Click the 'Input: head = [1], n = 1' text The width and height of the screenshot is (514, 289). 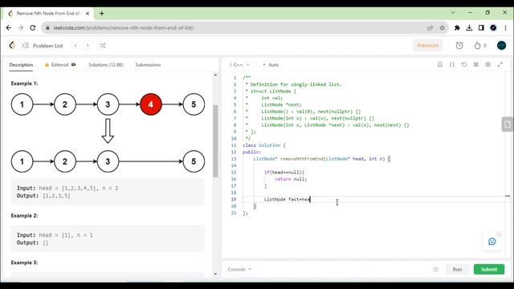(x=55, y=235)
